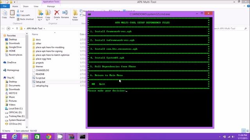Select the Application Tools contextual tab
Viewport: 250px width, 140px height.
coord(51,2)
